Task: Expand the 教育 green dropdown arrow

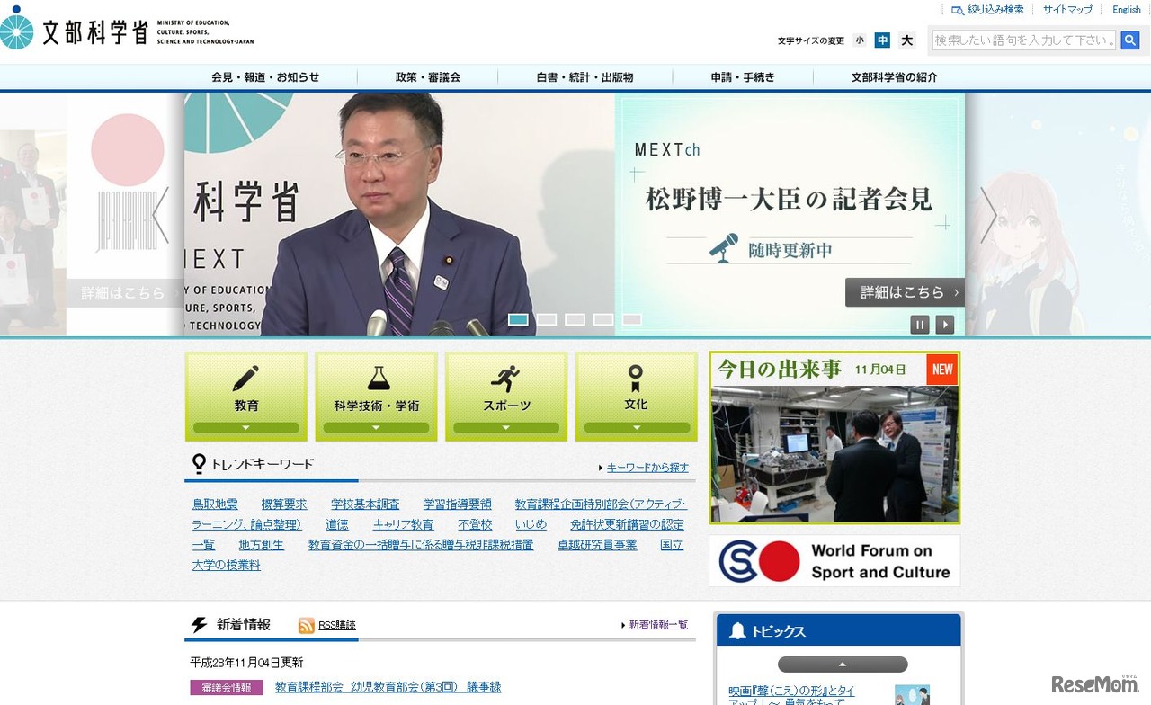Action: click(x=245, y=429)
